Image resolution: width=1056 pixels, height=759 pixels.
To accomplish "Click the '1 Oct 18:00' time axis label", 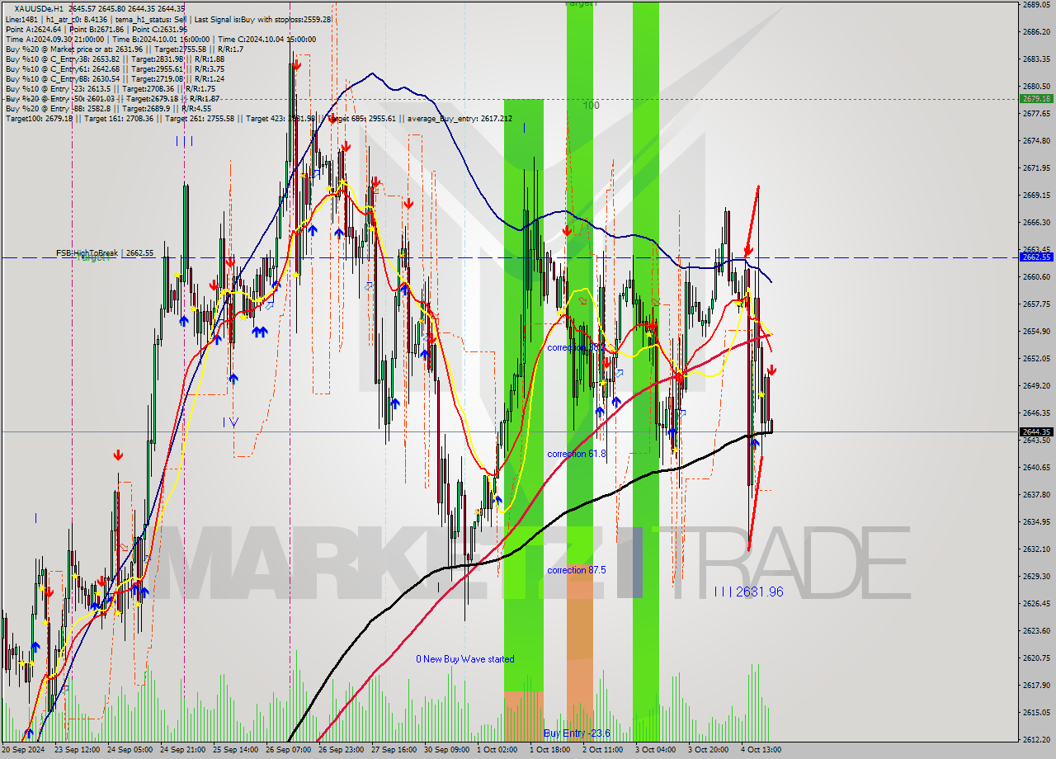I will [550, 750].
